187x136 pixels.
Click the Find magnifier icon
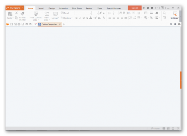pyautogui.click(x=165, y=13)
